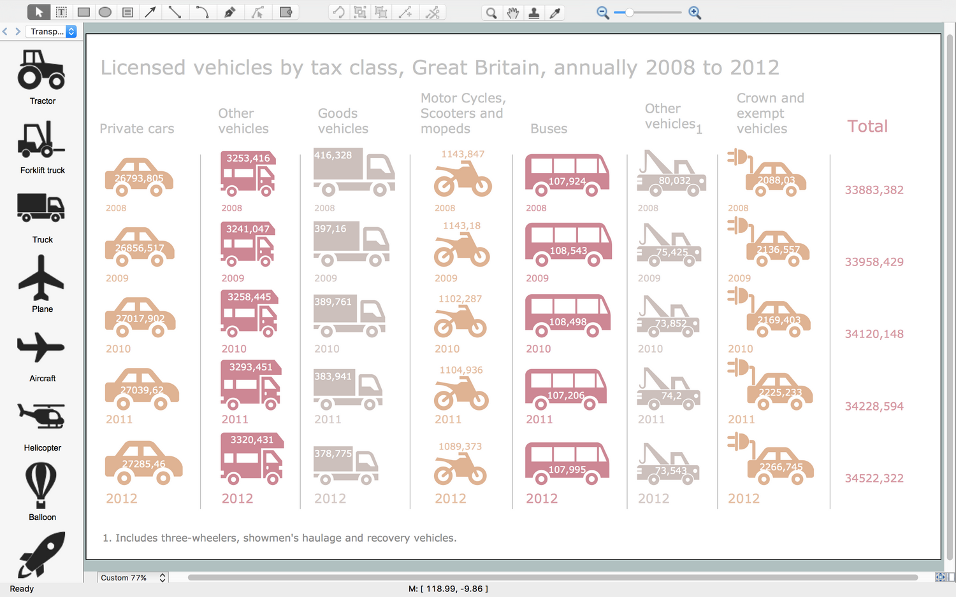The width and height of the screenshot is (956, 597).
Task: Select the chart title 'Licensed vehicles by tax class'
Action: coord(440,67)
